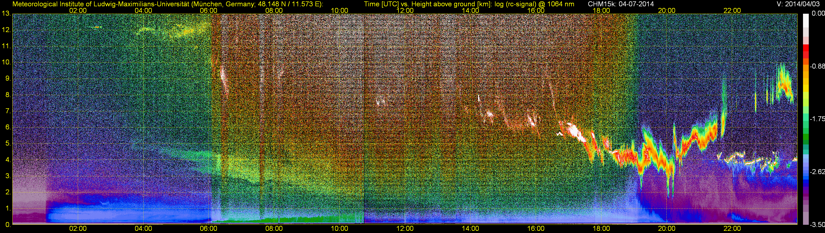The image size is (825, 233).
Task: Click '06:00' on the lower time axis
Action: click(208, 229)
